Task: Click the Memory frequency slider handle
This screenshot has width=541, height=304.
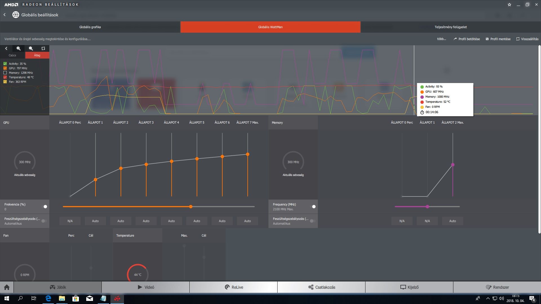Action: pyautogui.click(x=427, y=207)
